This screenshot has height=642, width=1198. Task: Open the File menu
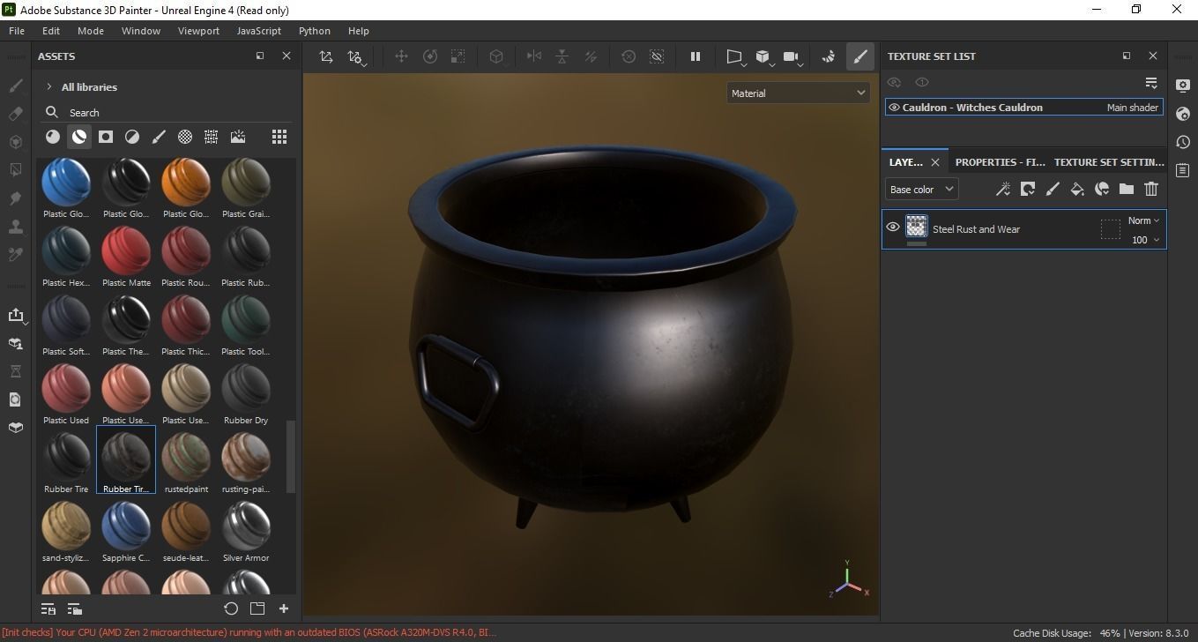pyautogui.click(x=17, y=31)
